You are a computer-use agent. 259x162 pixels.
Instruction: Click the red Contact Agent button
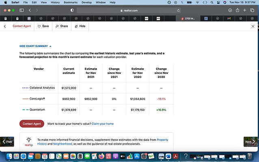point(32,124)
